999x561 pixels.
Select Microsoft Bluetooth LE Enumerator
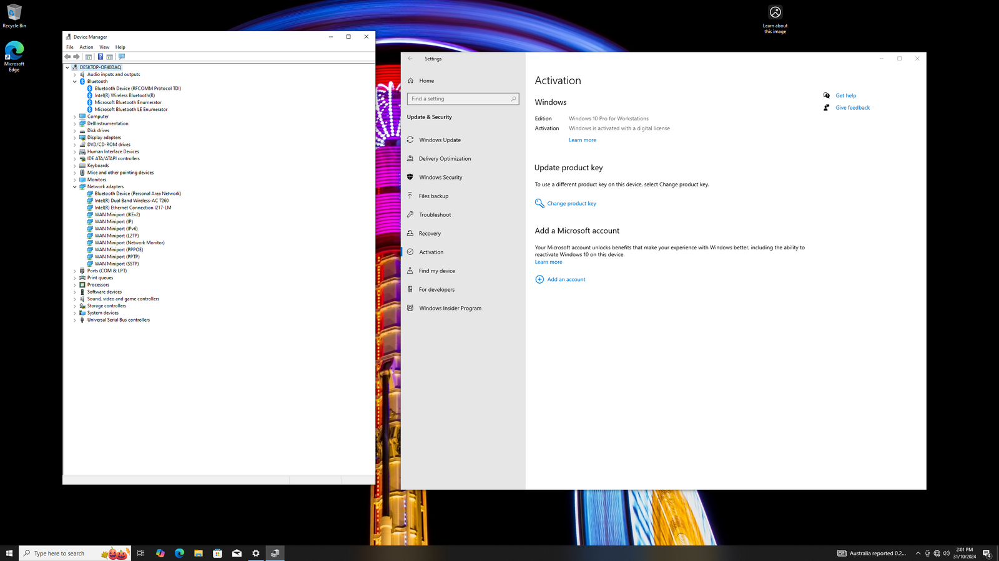point(130,110)
